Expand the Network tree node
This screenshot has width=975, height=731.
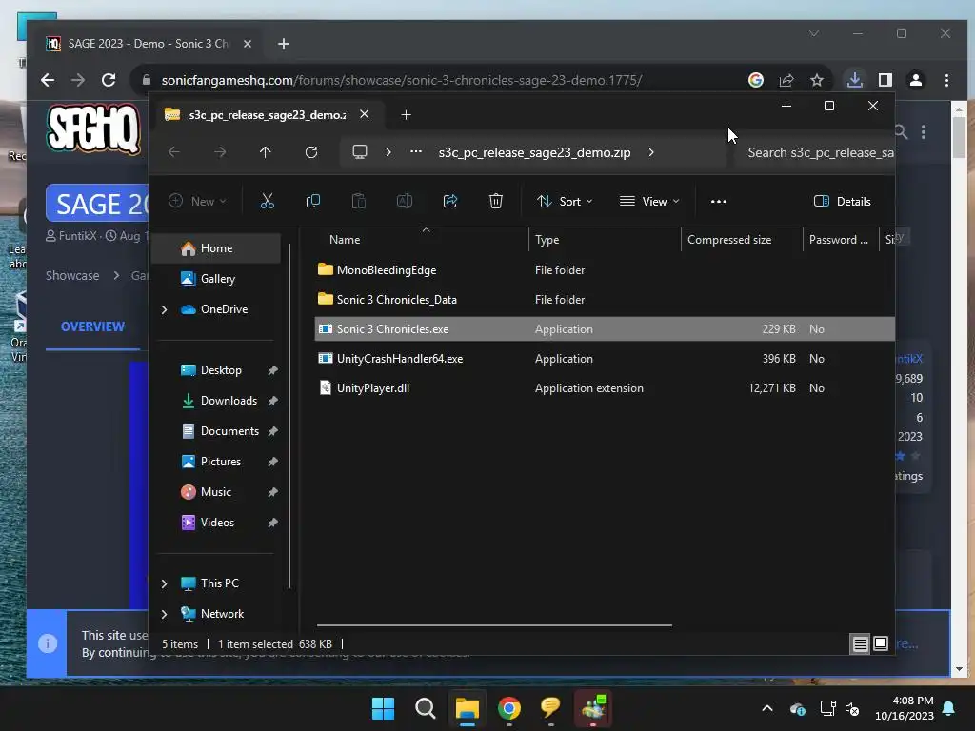coord(164,614)
